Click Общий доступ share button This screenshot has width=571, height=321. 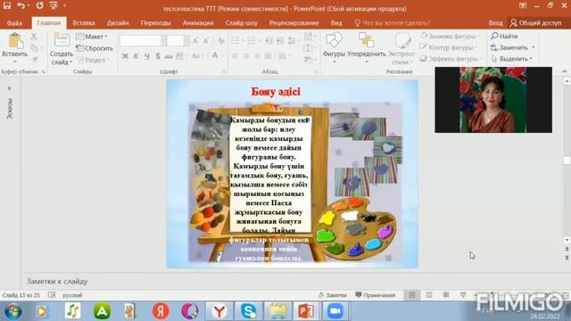point(535,23)
